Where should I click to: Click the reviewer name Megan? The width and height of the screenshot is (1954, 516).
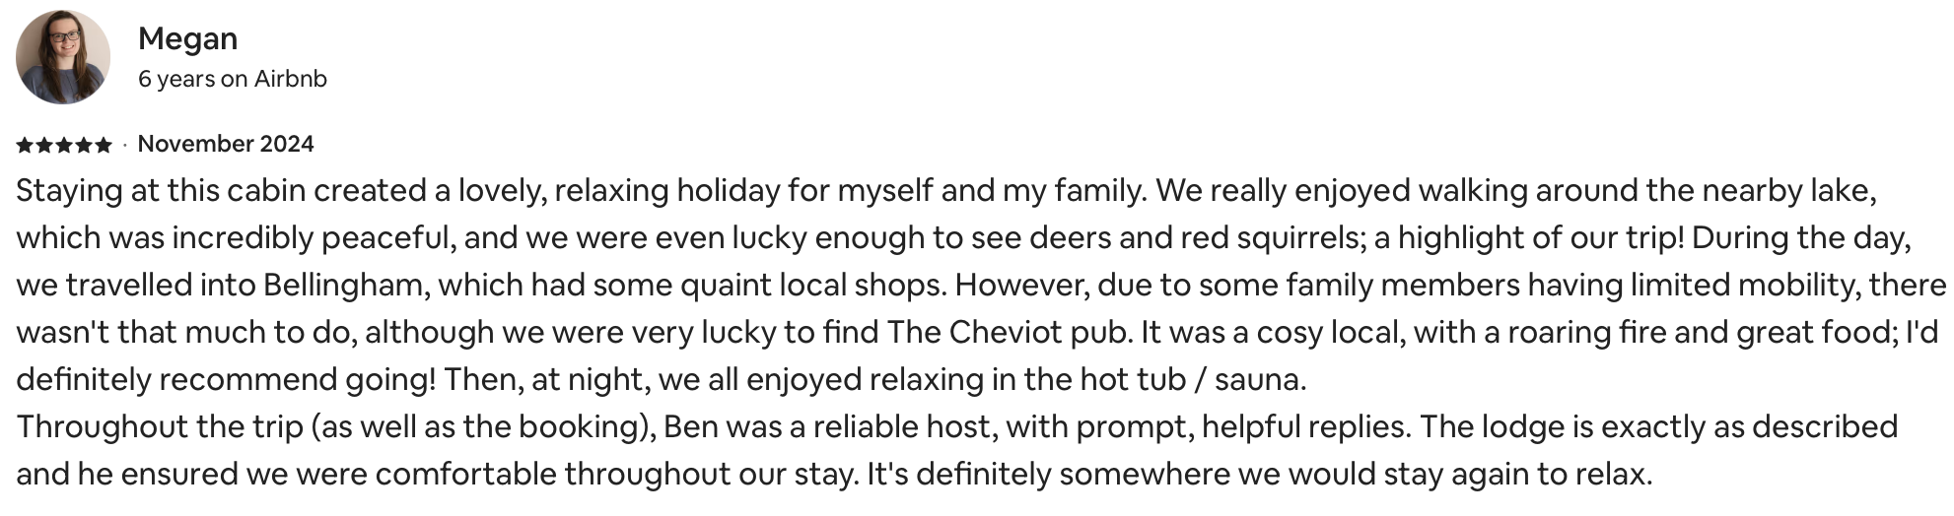tap(187, 38)
